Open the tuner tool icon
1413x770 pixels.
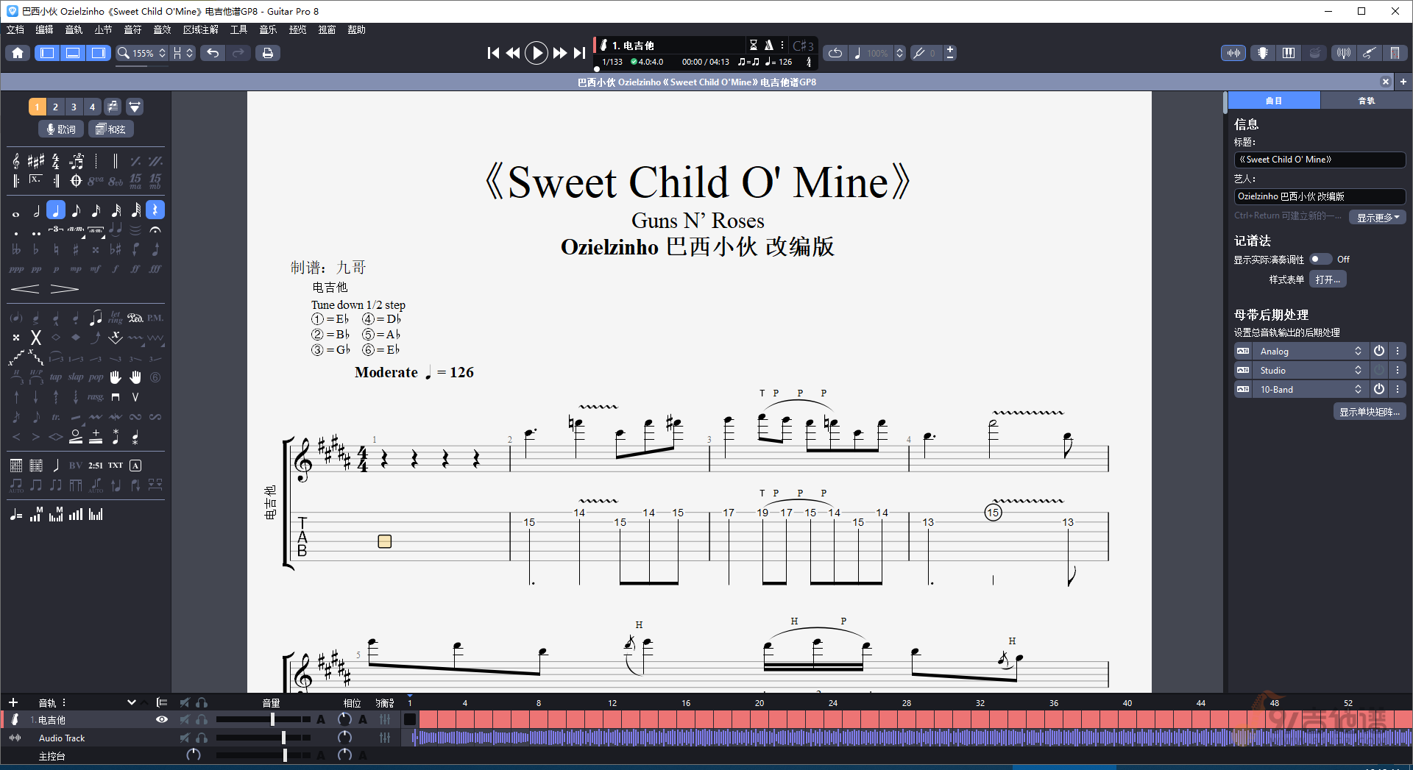1344,53
